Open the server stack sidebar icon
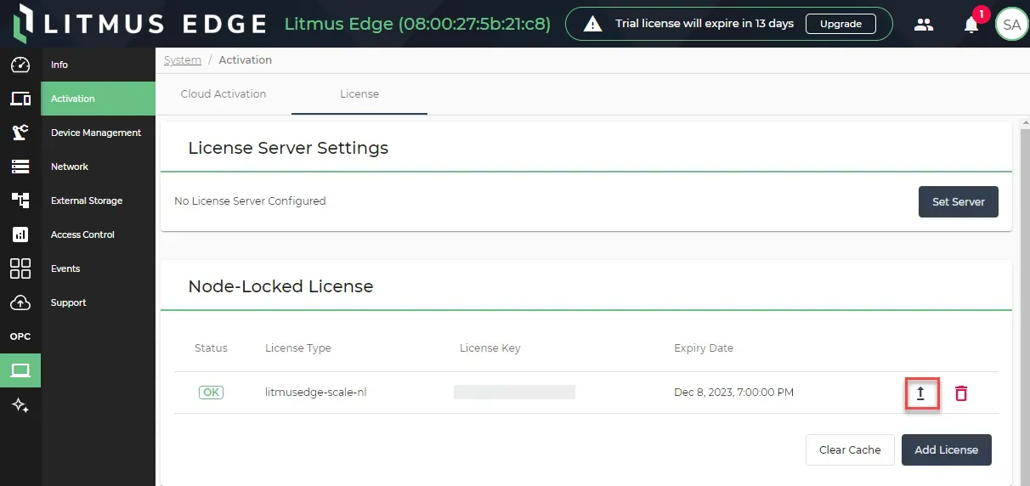This screenshot has height=486, width=1030. (20, 167)
